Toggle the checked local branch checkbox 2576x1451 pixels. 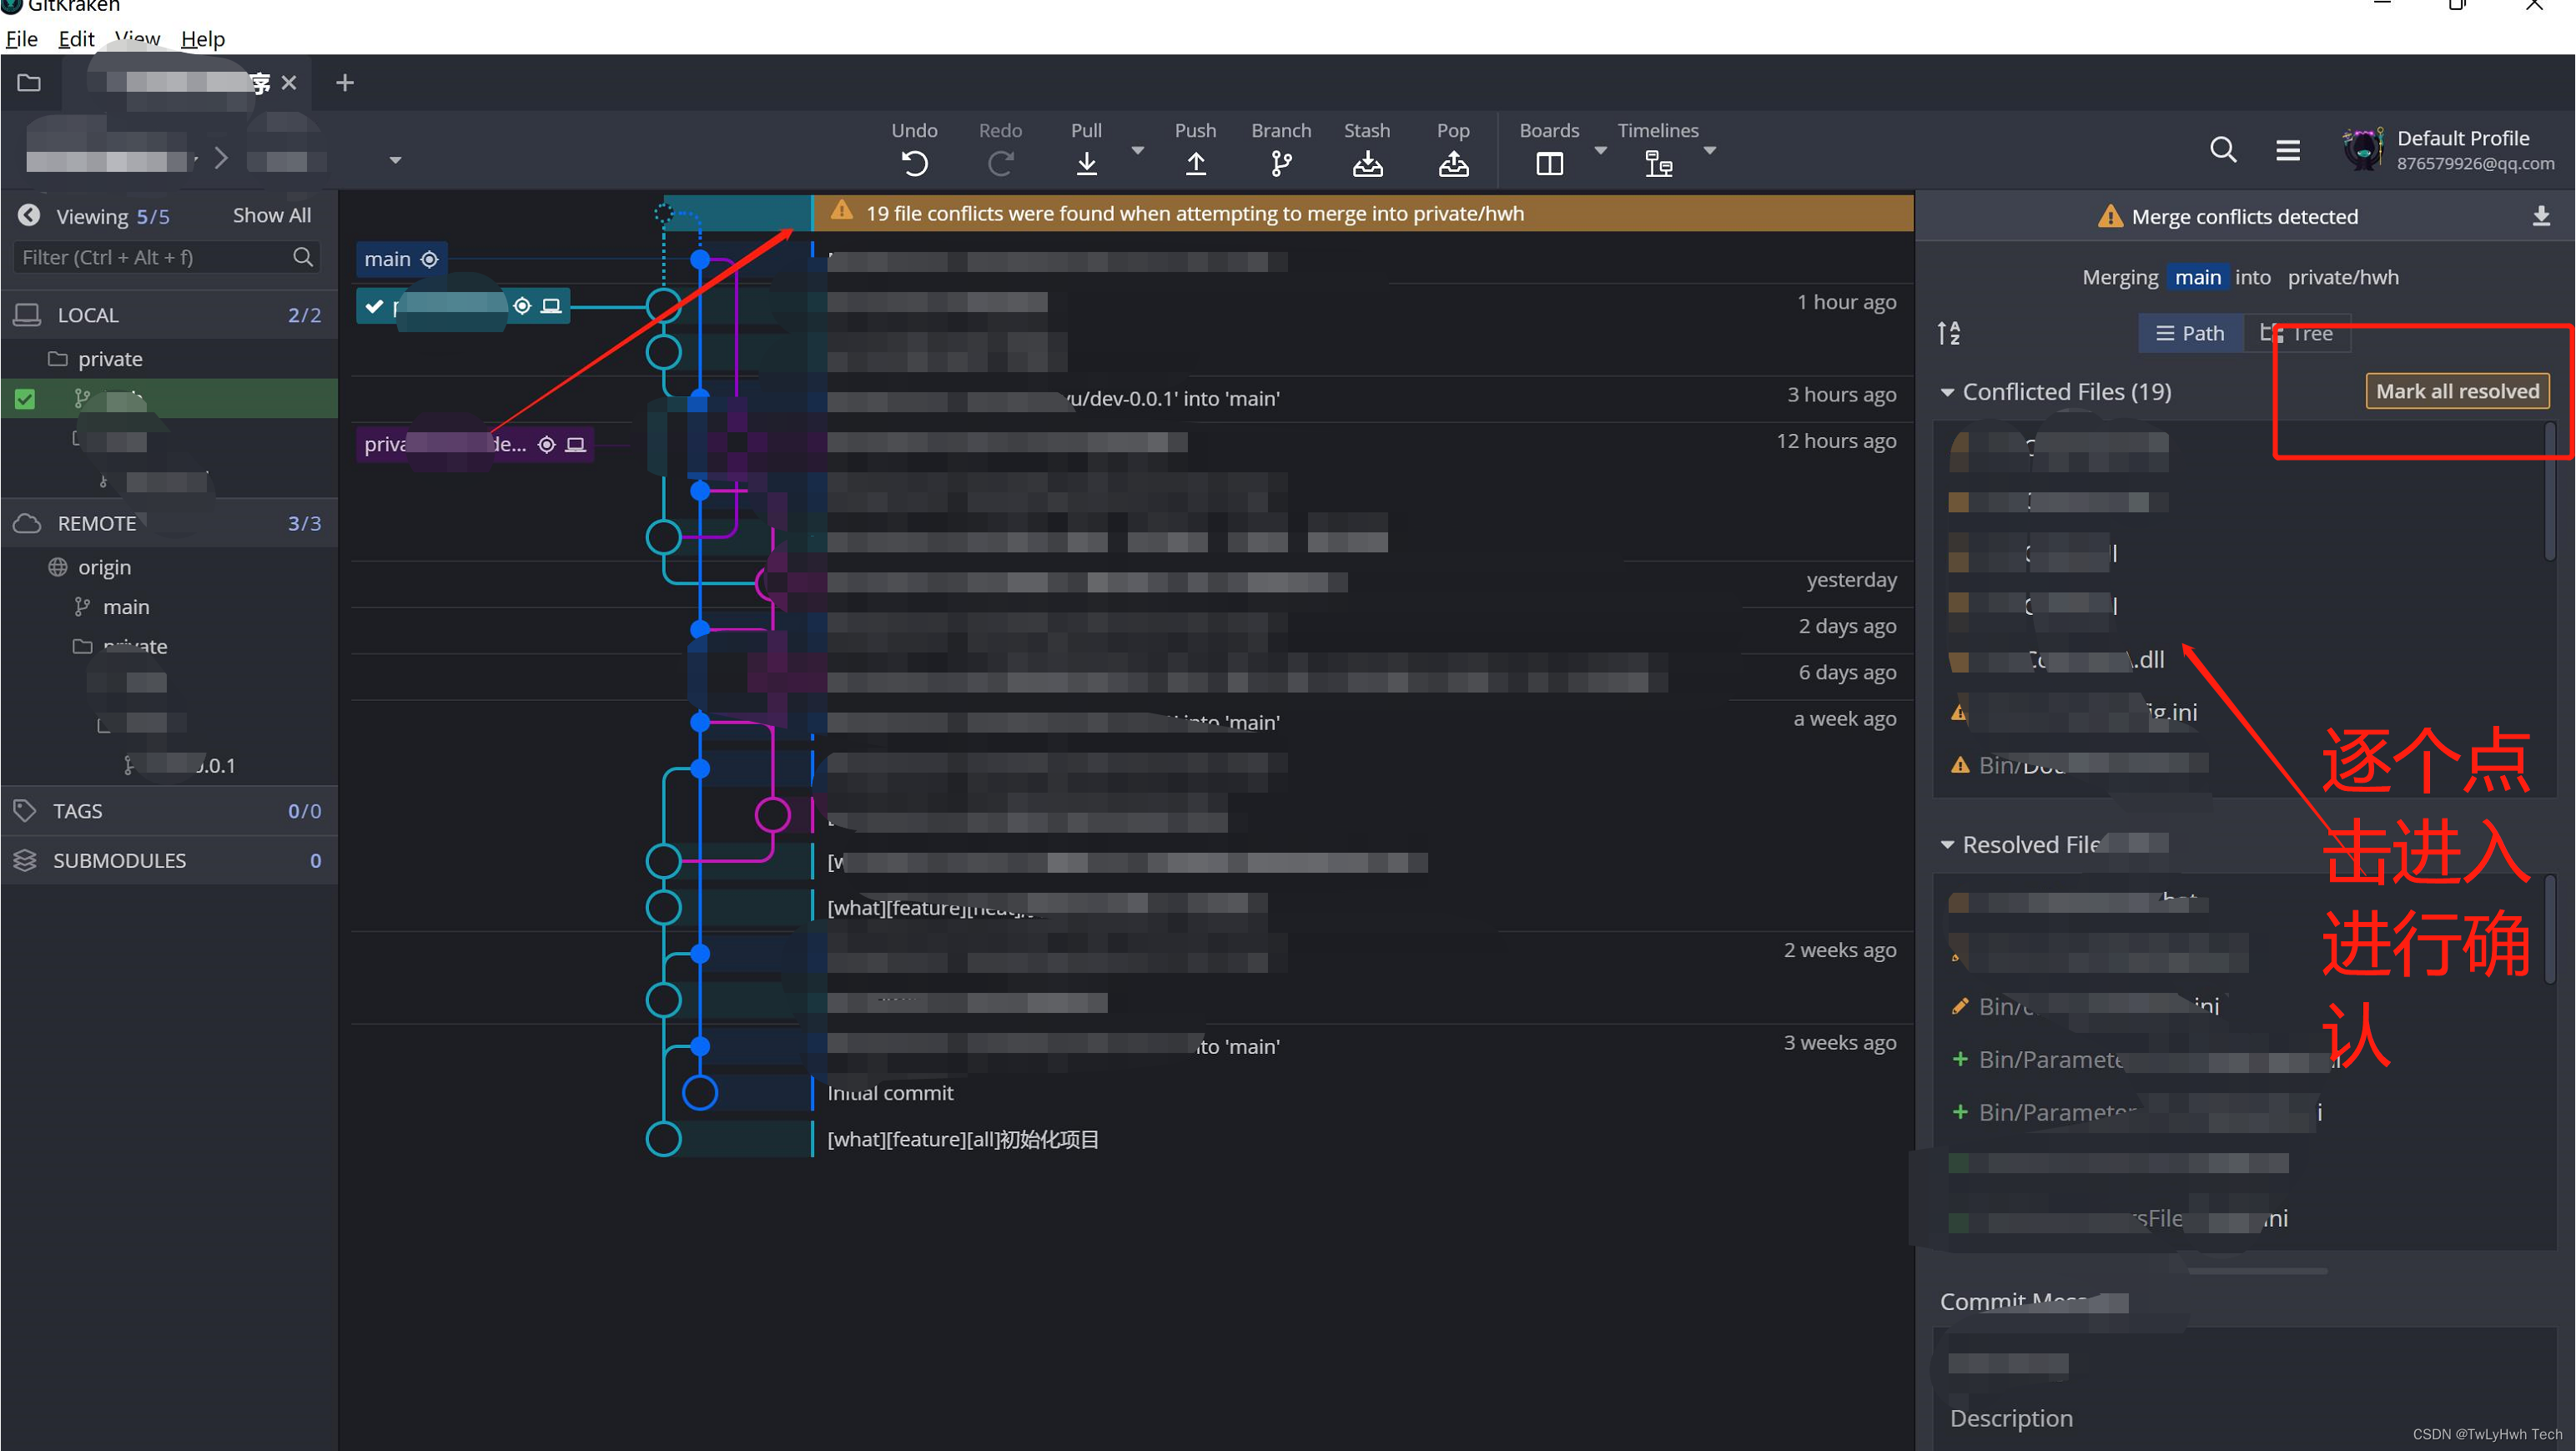25,399
